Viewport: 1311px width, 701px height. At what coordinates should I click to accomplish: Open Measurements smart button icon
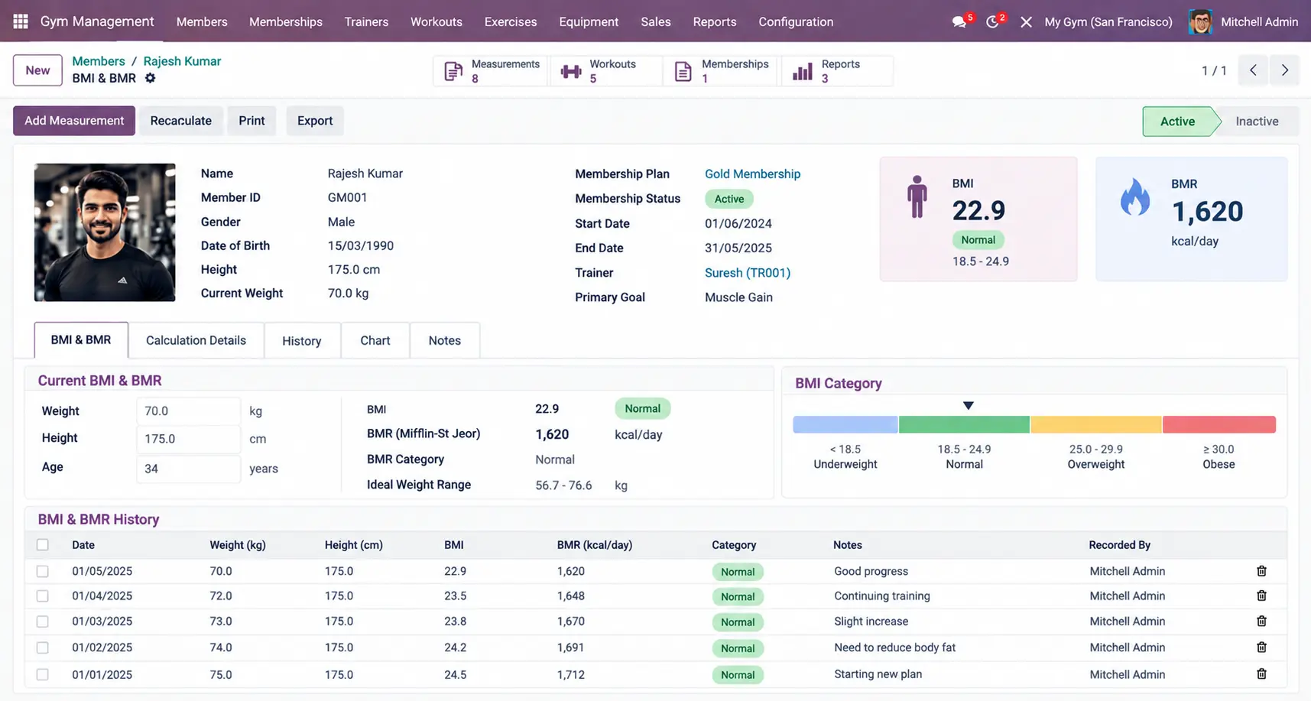[453, 71]
